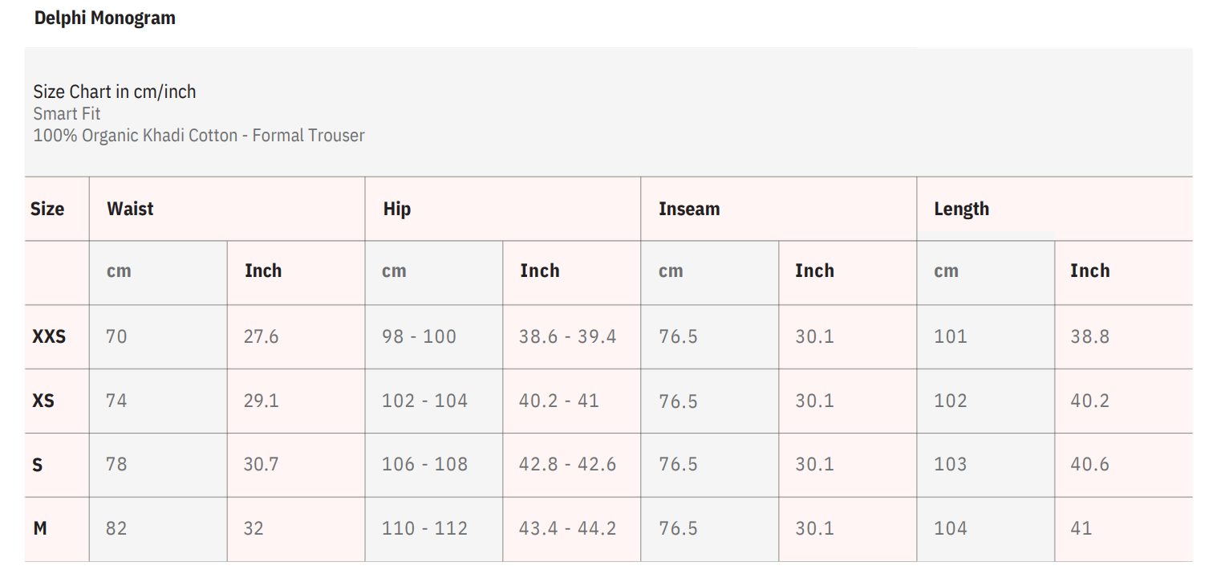The width and height of the screenshot is (1213, 574).
Task: Select the hip cell reading 102 - 104
Action: point(424,401)
